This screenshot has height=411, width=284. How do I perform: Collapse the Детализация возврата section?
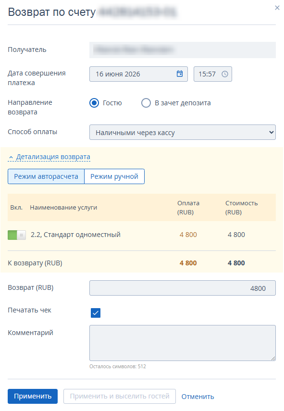click(53, 157)
